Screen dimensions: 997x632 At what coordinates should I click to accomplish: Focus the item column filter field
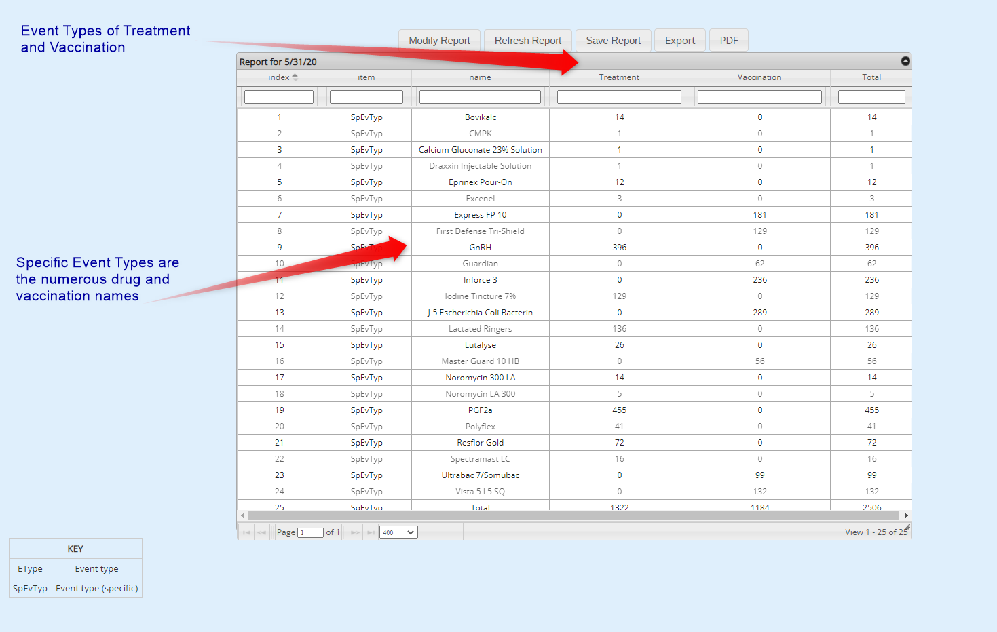coord(366,97)
